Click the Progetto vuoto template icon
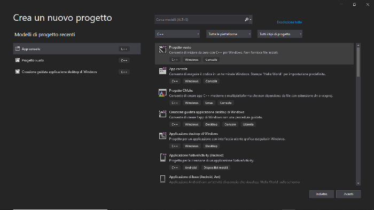 click(x=162, y=49)
